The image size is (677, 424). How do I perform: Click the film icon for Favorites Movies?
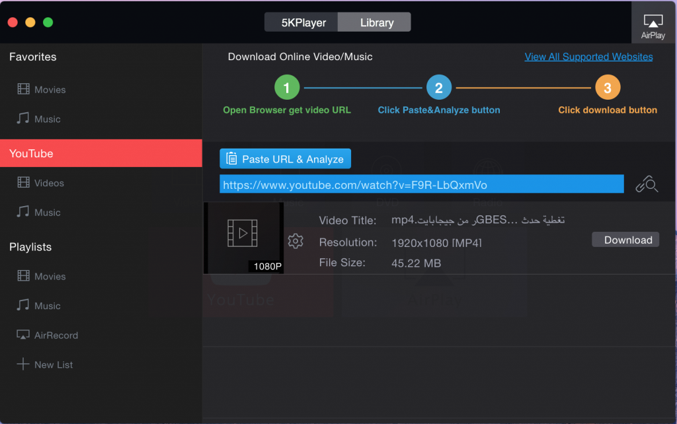[x=23, y=89]
